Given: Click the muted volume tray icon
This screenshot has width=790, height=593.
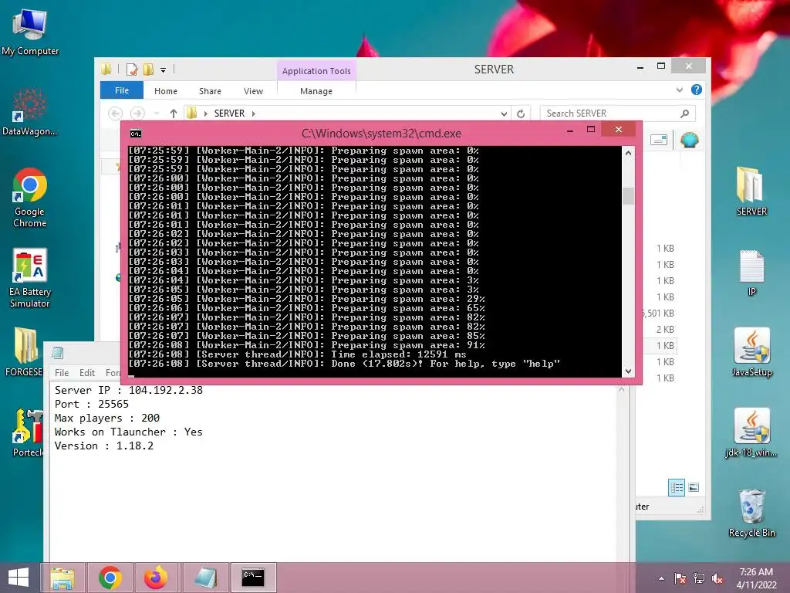Looking at the screenshot, I should [717, 578].
